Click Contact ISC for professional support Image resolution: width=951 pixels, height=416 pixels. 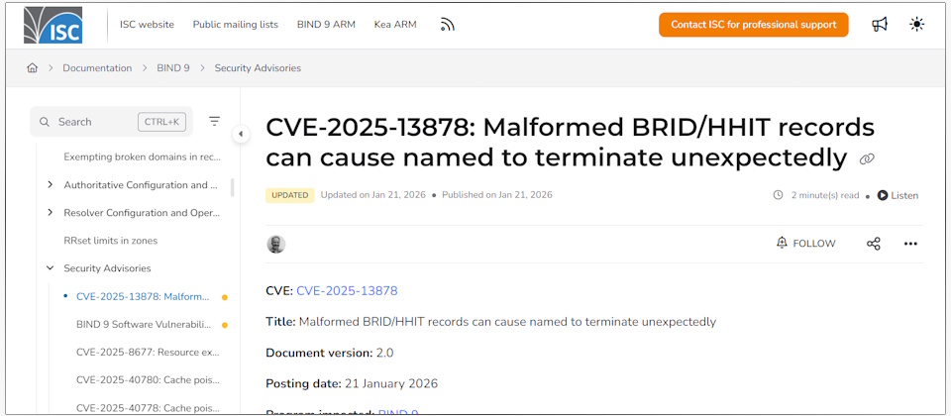[753, 25]
